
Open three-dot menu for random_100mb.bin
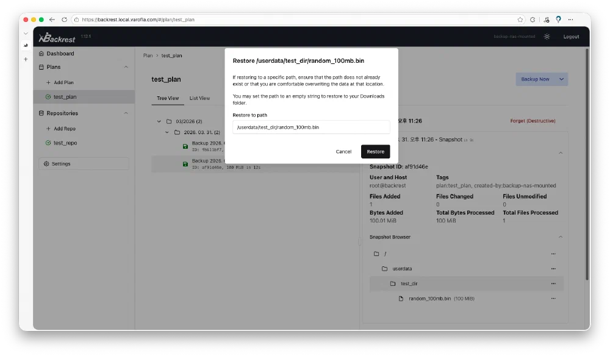[x=553, y=299]
